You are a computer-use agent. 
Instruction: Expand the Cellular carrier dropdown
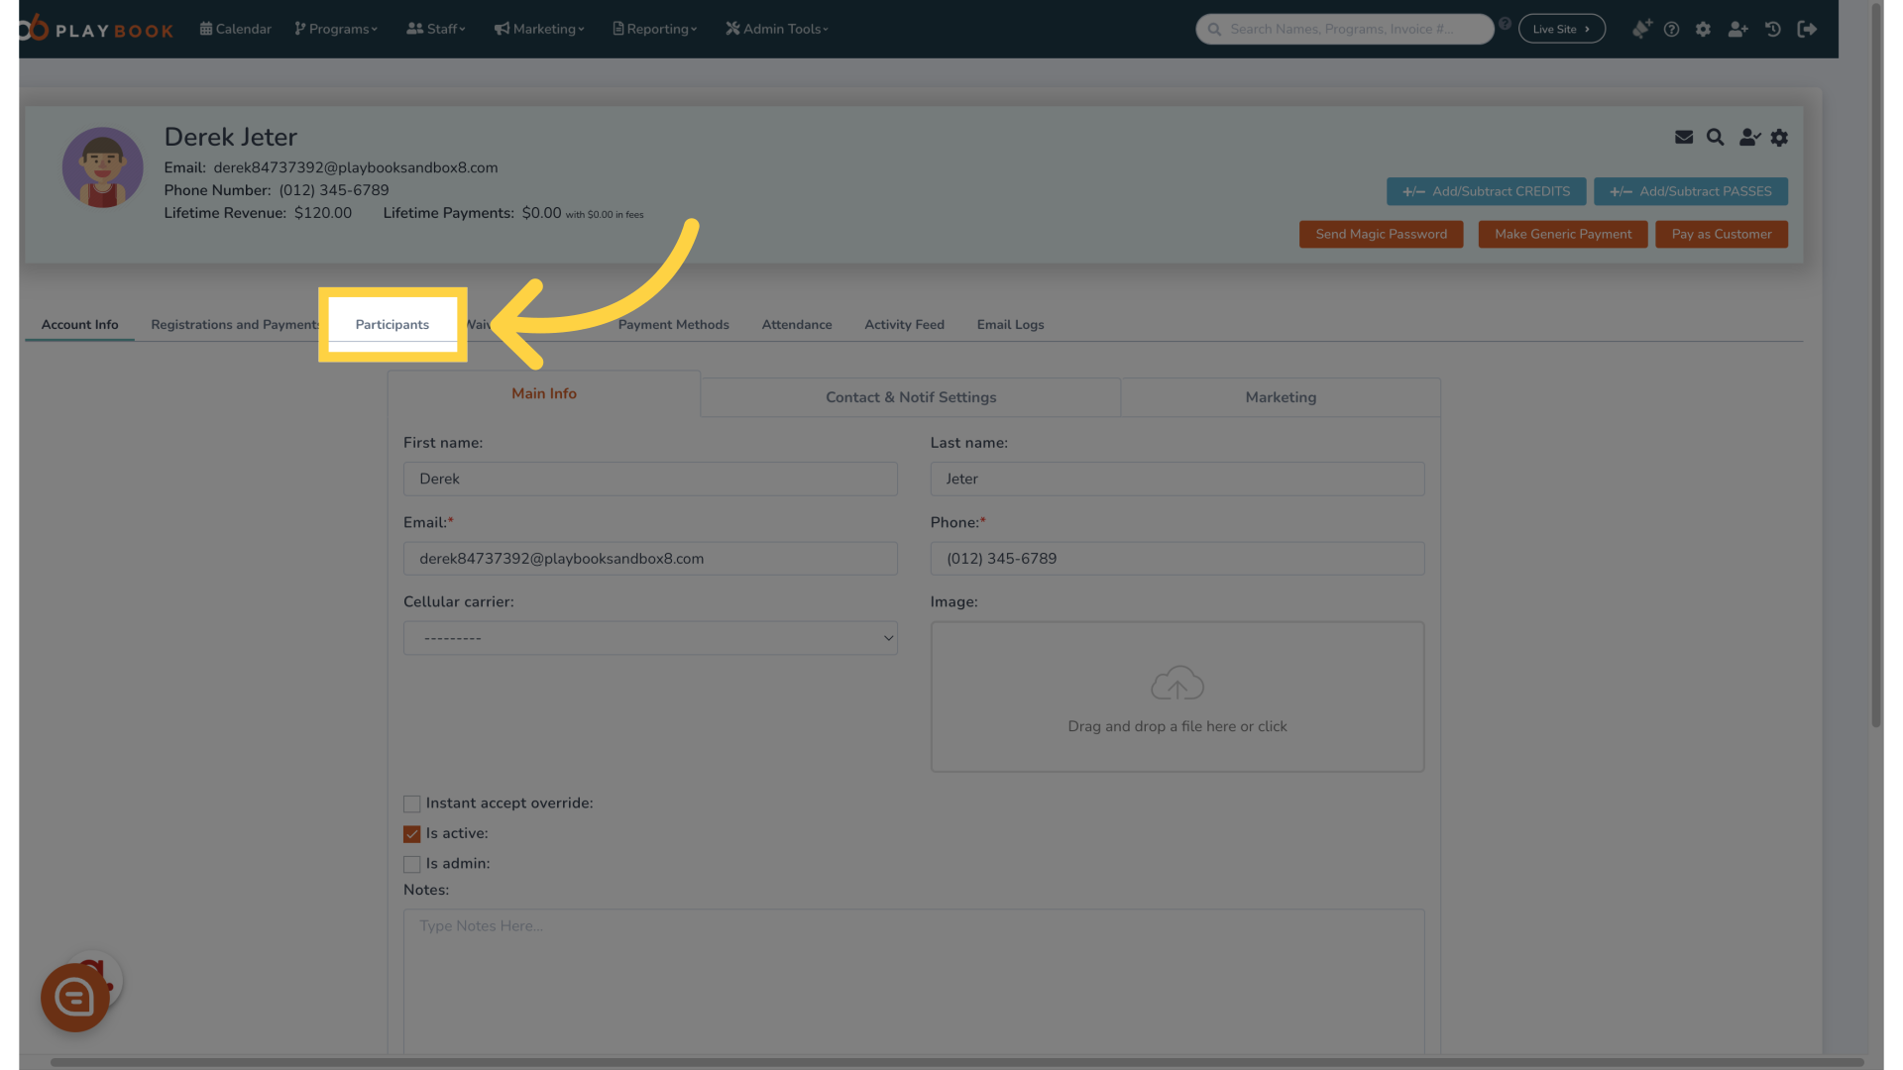651,638
